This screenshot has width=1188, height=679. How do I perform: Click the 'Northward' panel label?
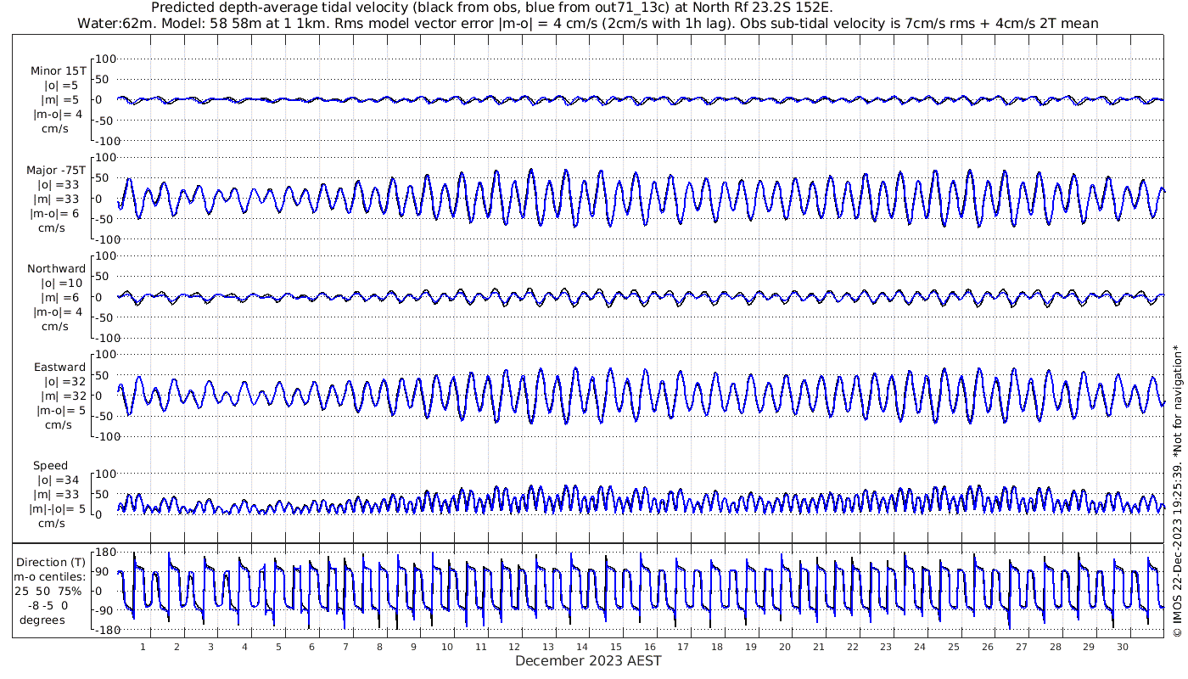point(57,269)
